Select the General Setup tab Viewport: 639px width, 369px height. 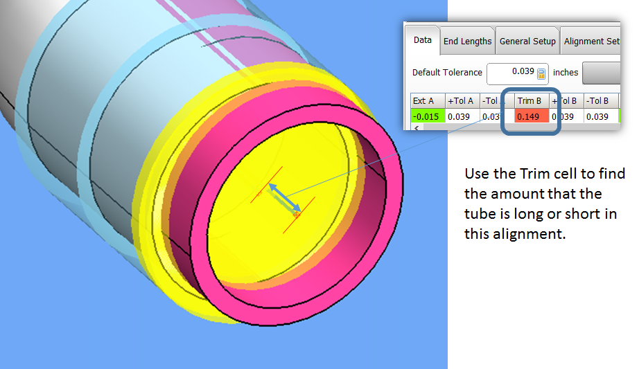pyautogui.click(x=527, y=42)
